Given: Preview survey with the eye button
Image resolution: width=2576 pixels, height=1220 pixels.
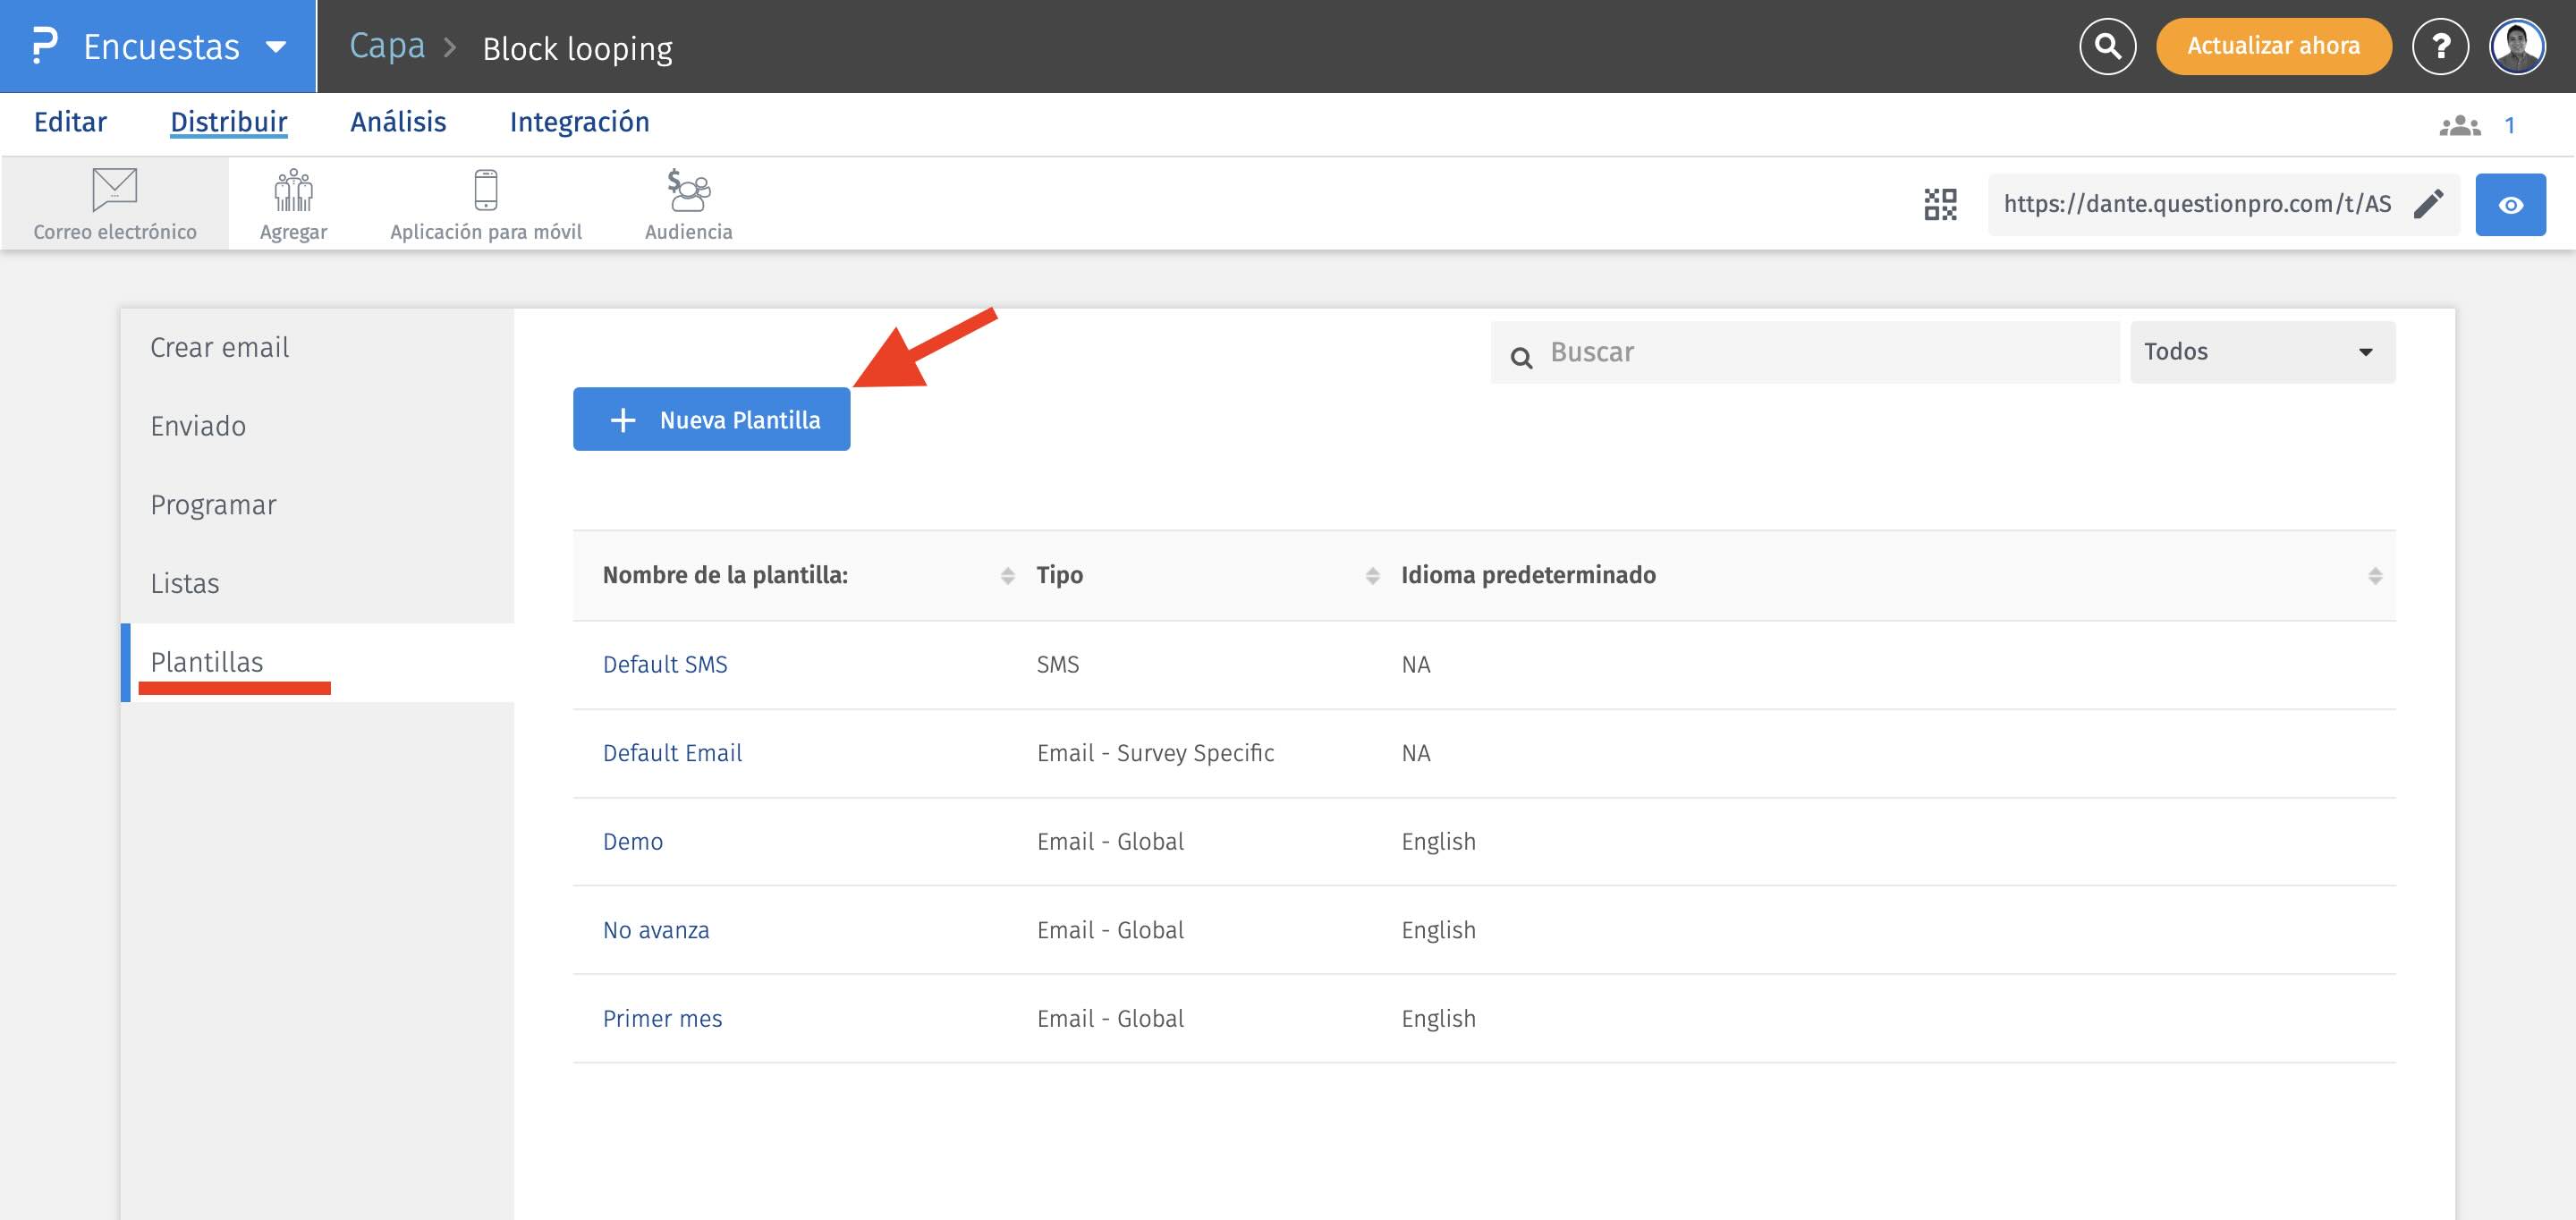Looking at the screenshot, I should pyautogui.click(x=2510, y=205).
